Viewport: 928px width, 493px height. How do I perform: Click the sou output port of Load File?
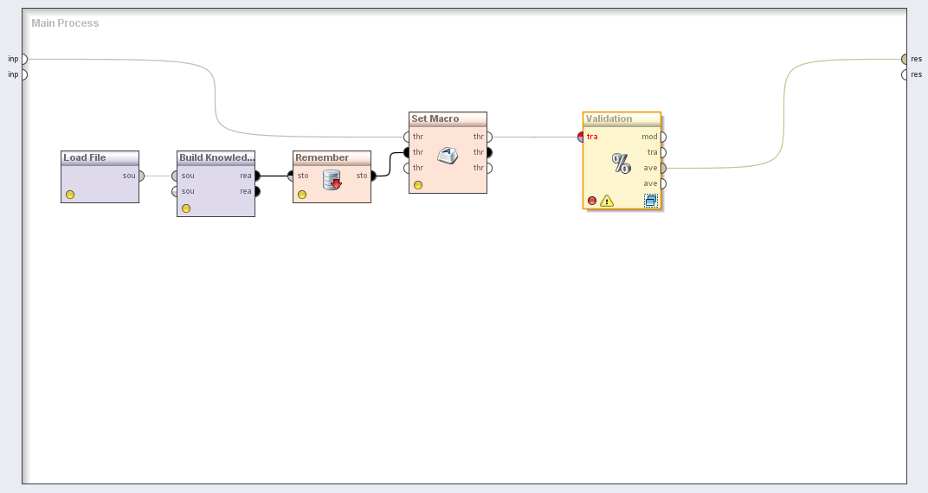click(x=140, y=176)
